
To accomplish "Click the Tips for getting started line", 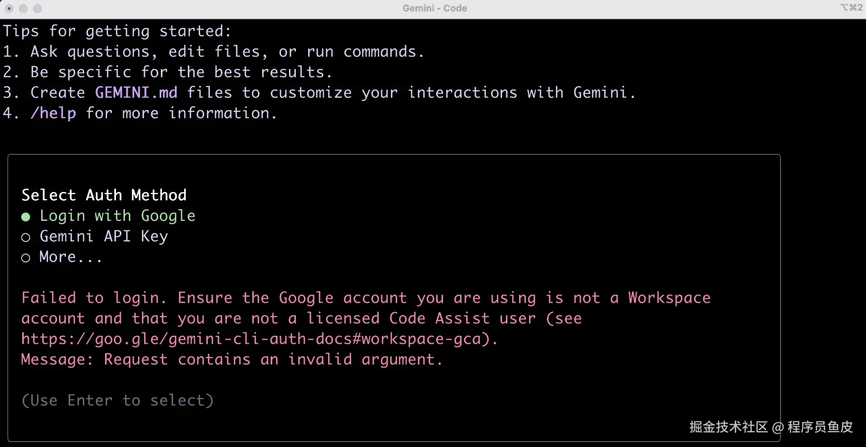I will (117, 31).
